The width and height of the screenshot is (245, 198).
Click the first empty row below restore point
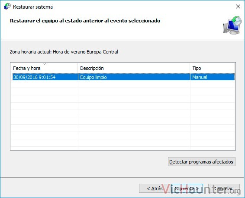pos(124,84)
